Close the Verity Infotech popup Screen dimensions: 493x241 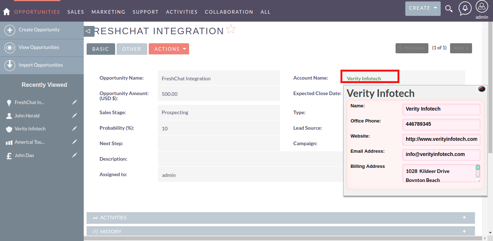482,89
